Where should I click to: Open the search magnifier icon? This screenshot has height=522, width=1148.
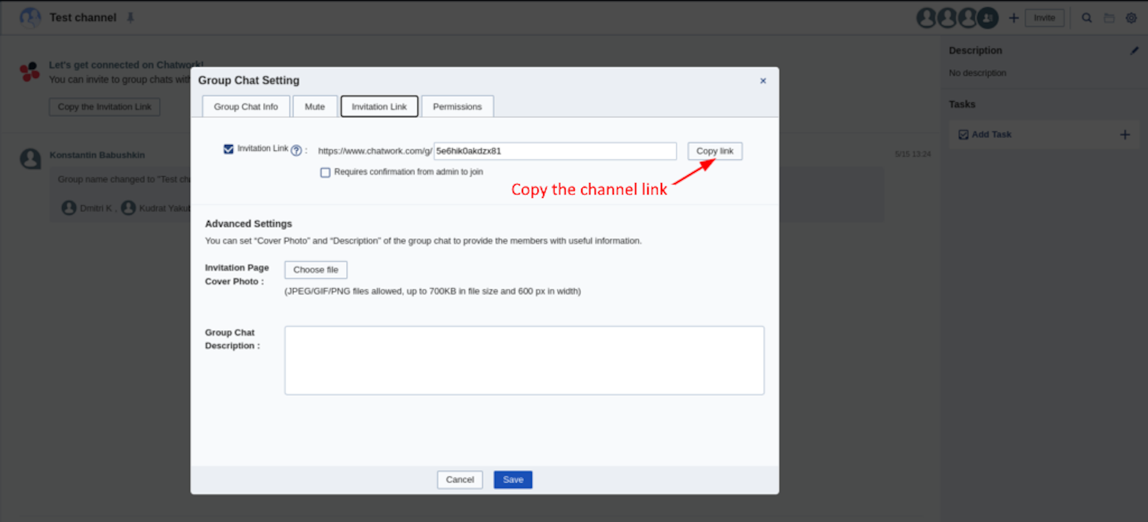1086,18
